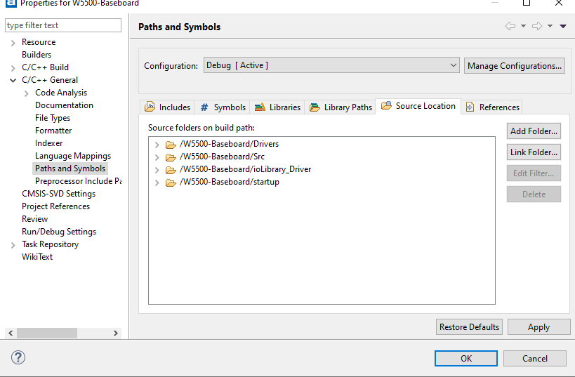Click the startup folder icon

pyautogui.click(x=171, y=183)
